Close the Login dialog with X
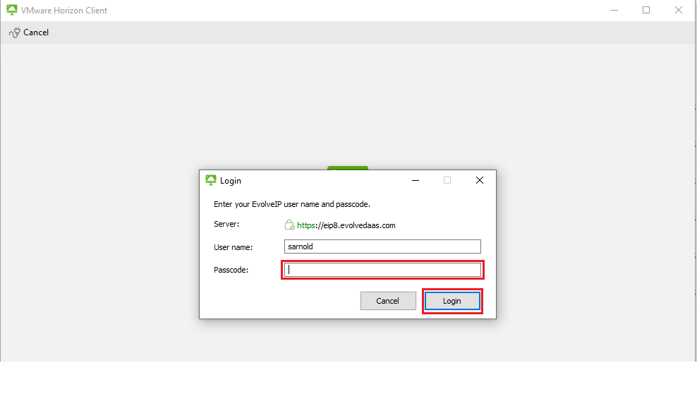 (480, 180)
